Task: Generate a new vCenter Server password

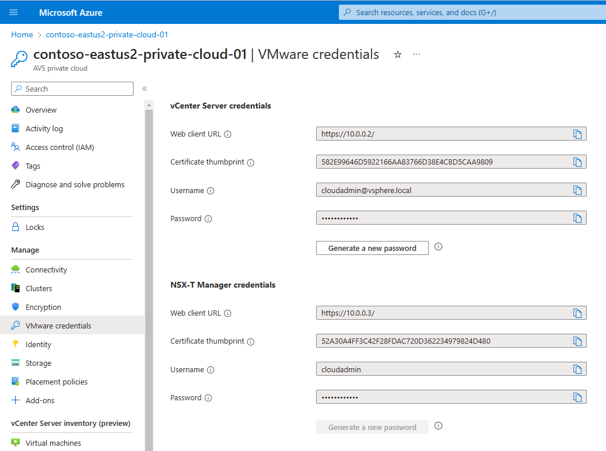Action: pos(372,248)
